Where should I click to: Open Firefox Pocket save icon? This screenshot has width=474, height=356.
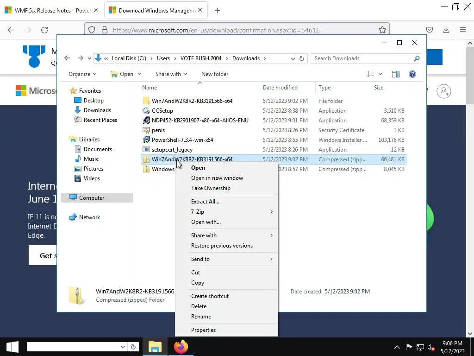[429, 30]
